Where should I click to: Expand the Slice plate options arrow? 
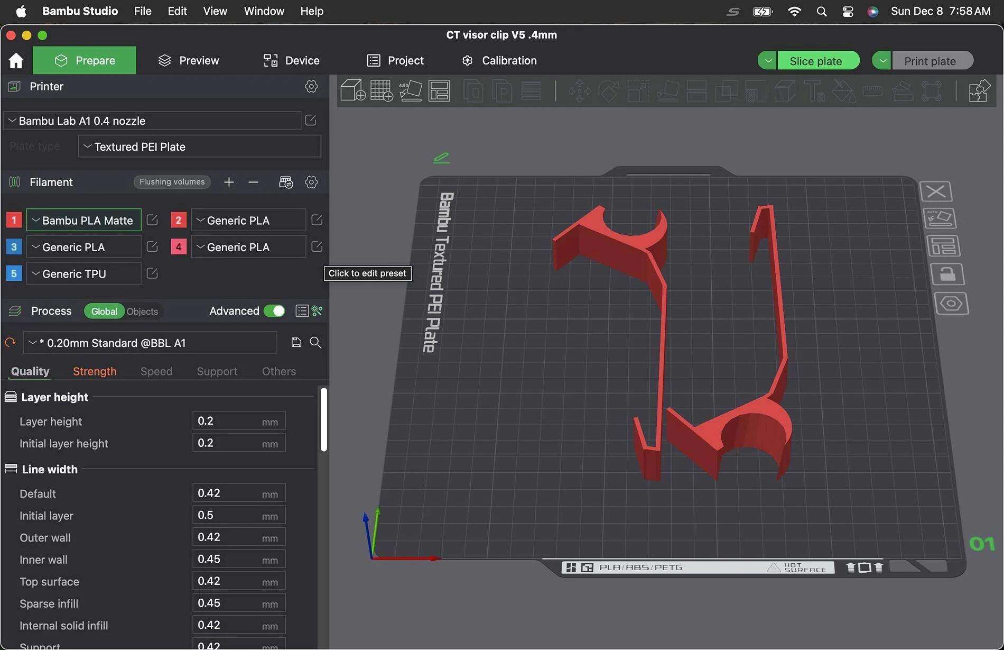[x=768, y=61]
